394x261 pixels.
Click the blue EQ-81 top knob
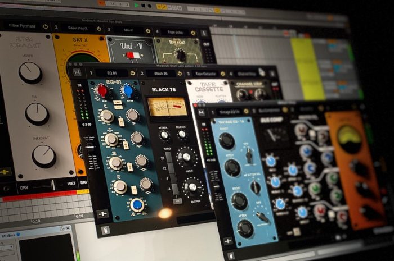click(128, 91)
